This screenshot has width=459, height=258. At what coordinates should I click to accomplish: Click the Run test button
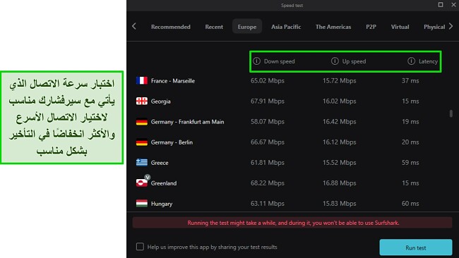point(416,247)
